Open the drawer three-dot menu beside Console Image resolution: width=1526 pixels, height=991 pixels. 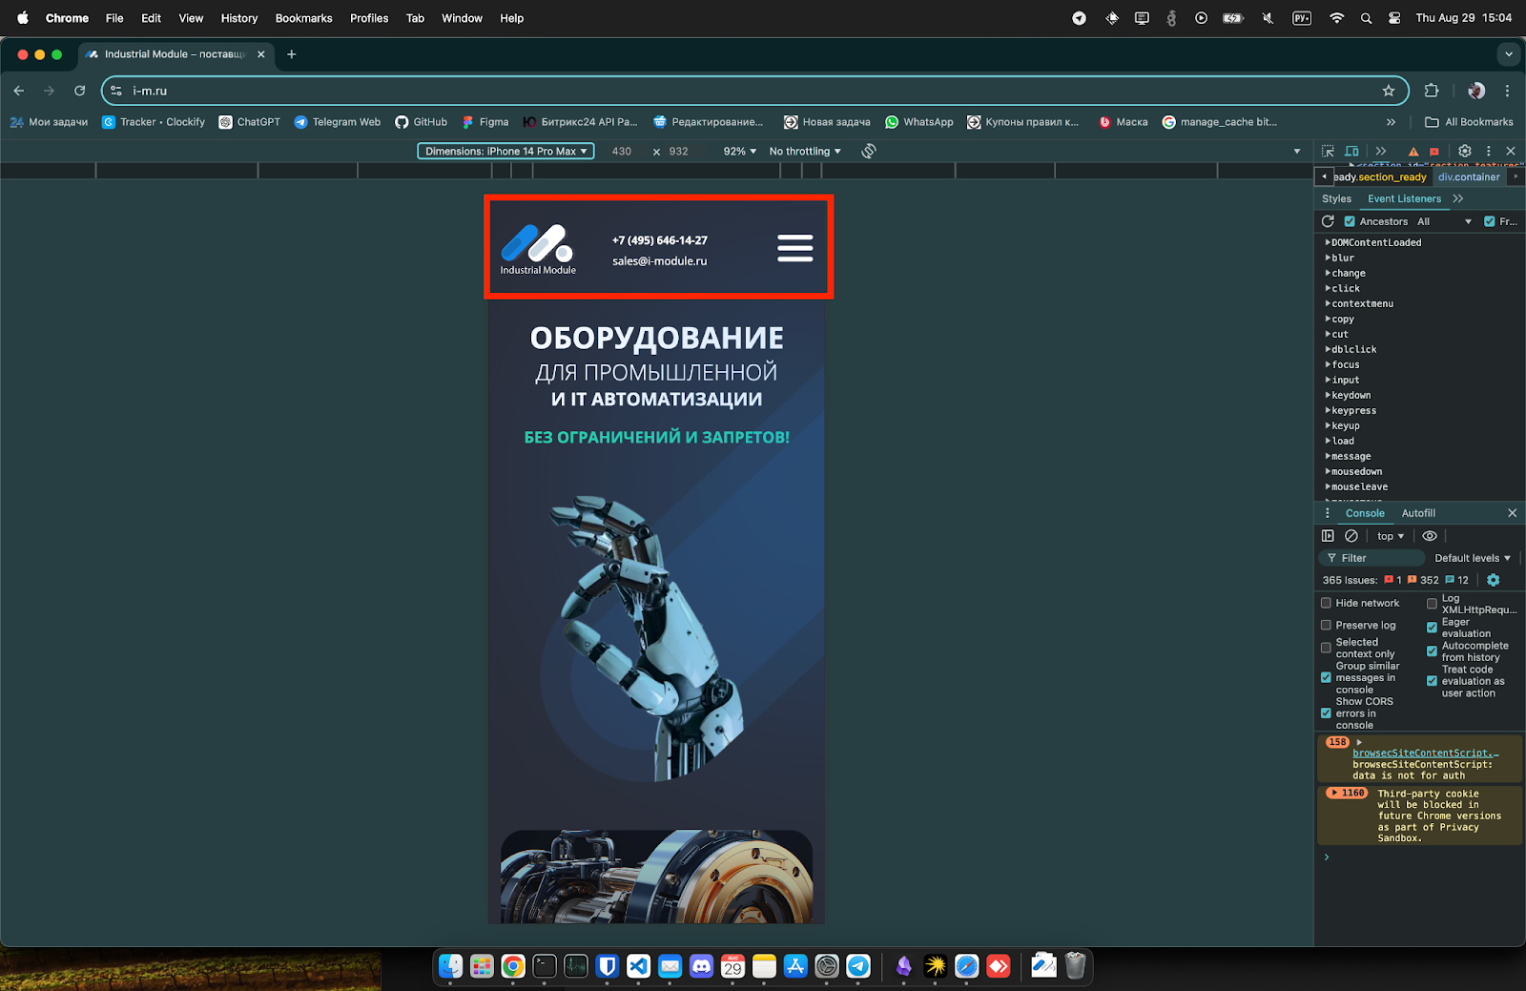point(1327,513)
